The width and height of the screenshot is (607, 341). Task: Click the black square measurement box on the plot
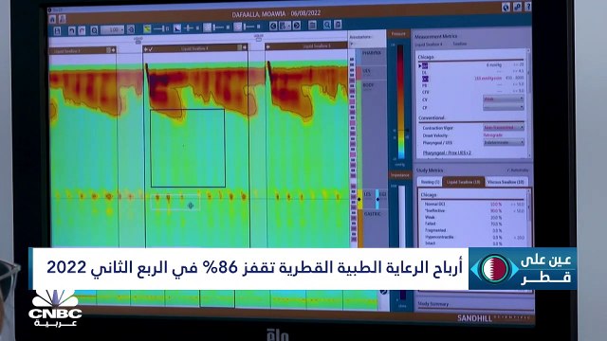188,148
